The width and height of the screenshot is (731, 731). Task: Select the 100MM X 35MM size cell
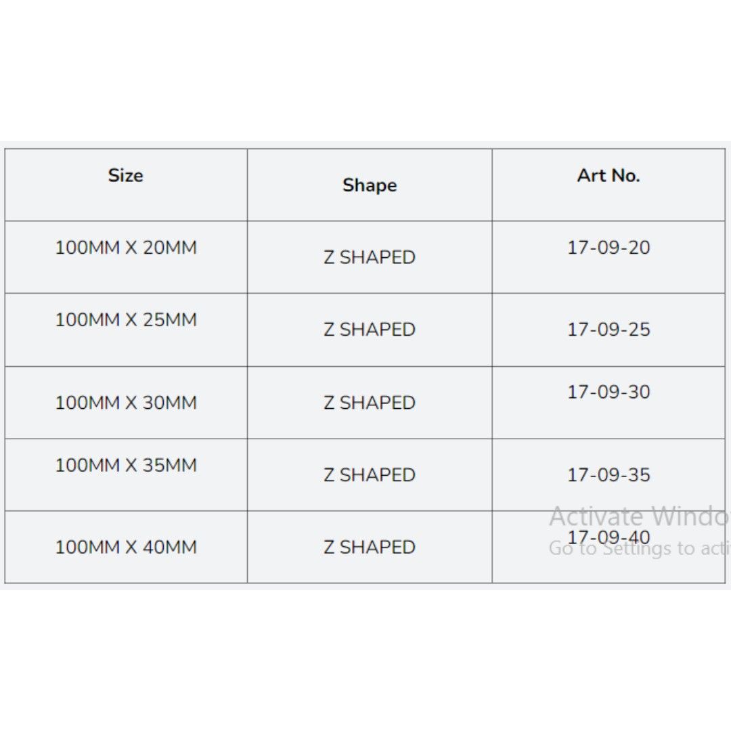click(126, 466)
